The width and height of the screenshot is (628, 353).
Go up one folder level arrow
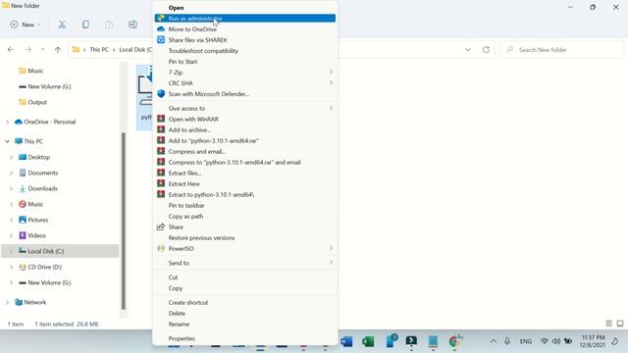[58, 50]
